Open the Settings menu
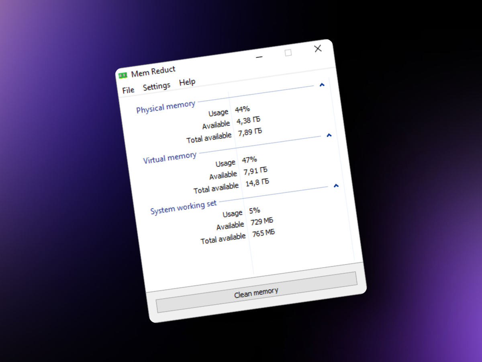 coord(157,86)
